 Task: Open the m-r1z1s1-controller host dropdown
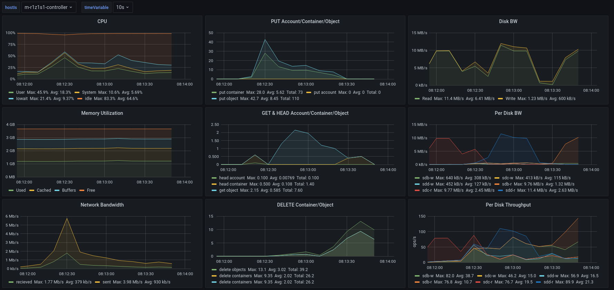pyautogui.click(x=48, y=7)
